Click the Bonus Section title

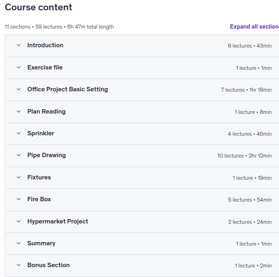tap(48, 265)
